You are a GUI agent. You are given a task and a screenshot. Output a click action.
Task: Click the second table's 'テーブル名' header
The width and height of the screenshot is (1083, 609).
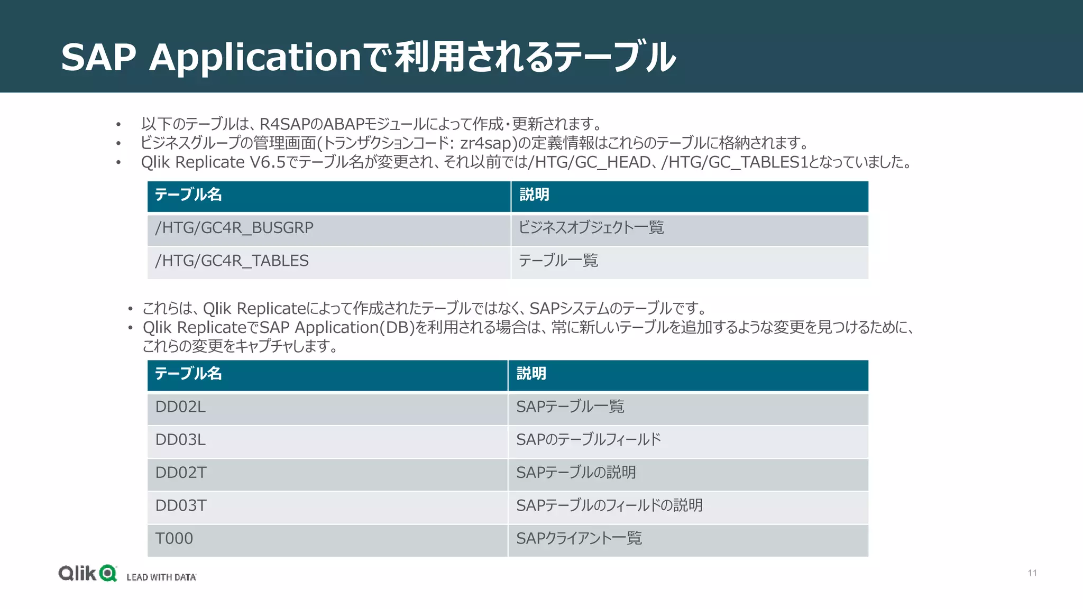click(327, 375)
